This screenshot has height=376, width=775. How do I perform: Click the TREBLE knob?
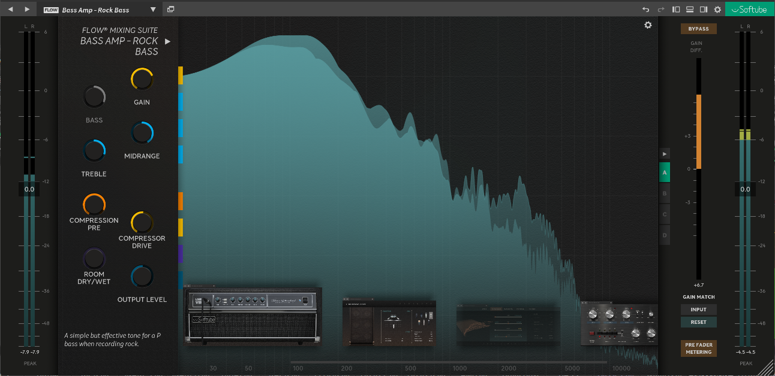(x=94, y=151)
